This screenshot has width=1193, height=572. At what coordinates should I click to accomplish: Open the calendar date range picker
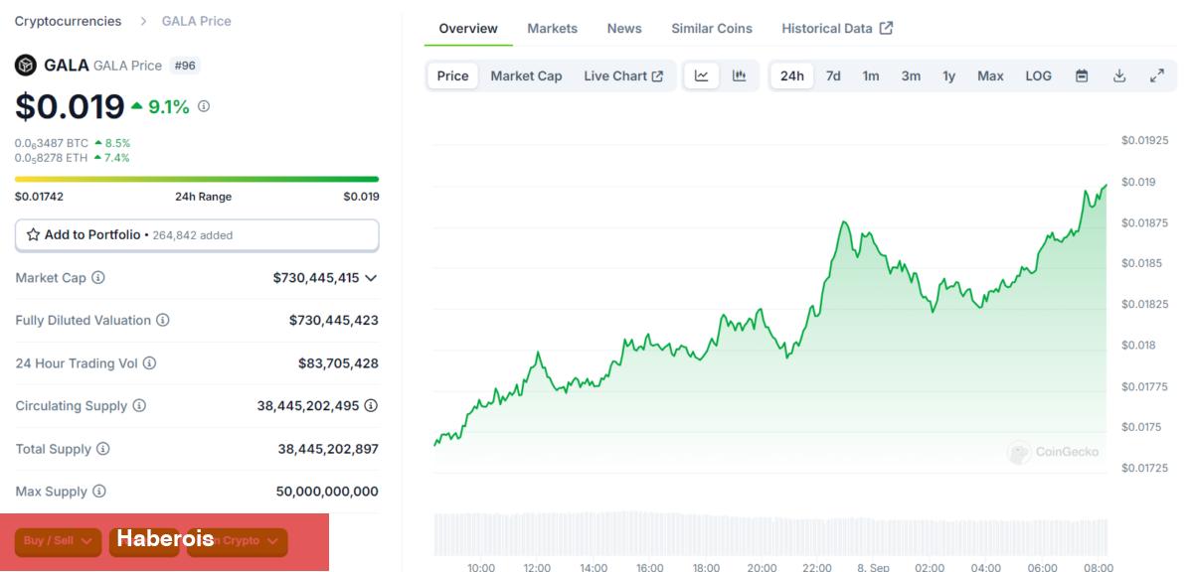(1082, 76)
